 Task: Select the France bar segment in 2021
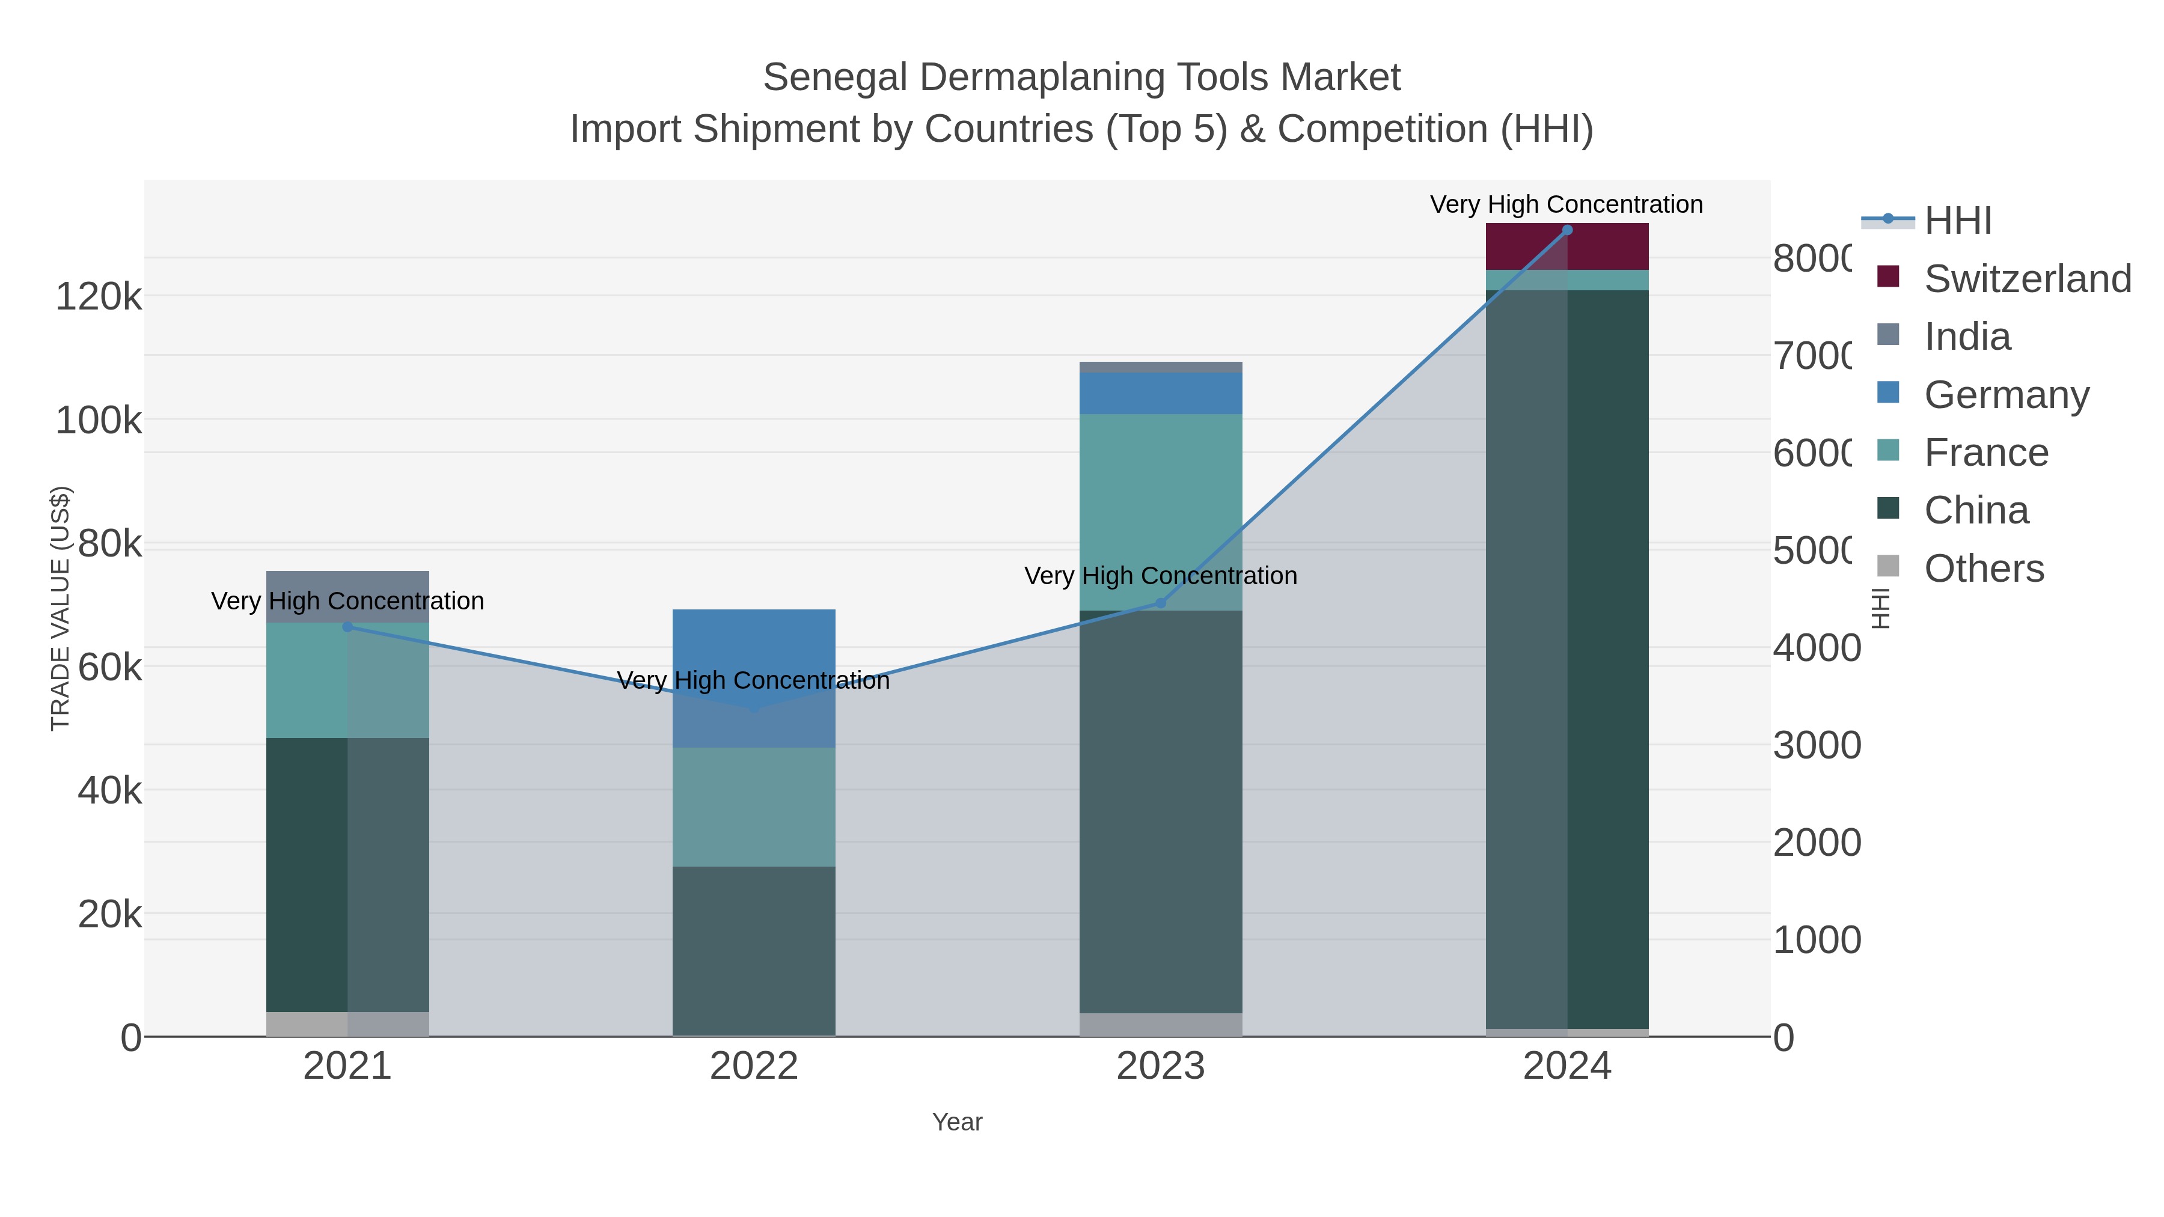point(348,680)
